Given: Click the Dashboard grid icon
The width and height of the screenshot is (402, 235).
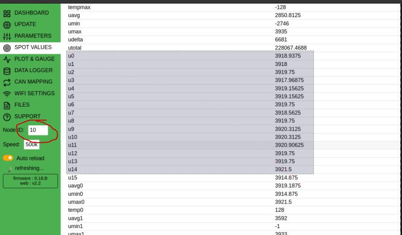Looking at the screenshot, I should point(7,13).
